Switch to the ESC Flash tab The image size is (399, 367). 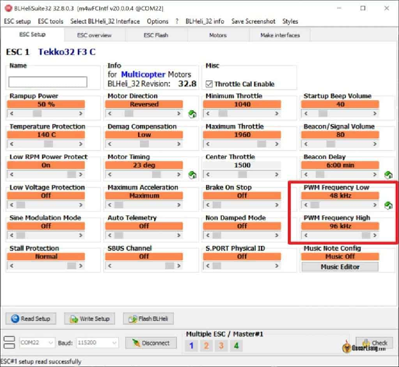156,35
